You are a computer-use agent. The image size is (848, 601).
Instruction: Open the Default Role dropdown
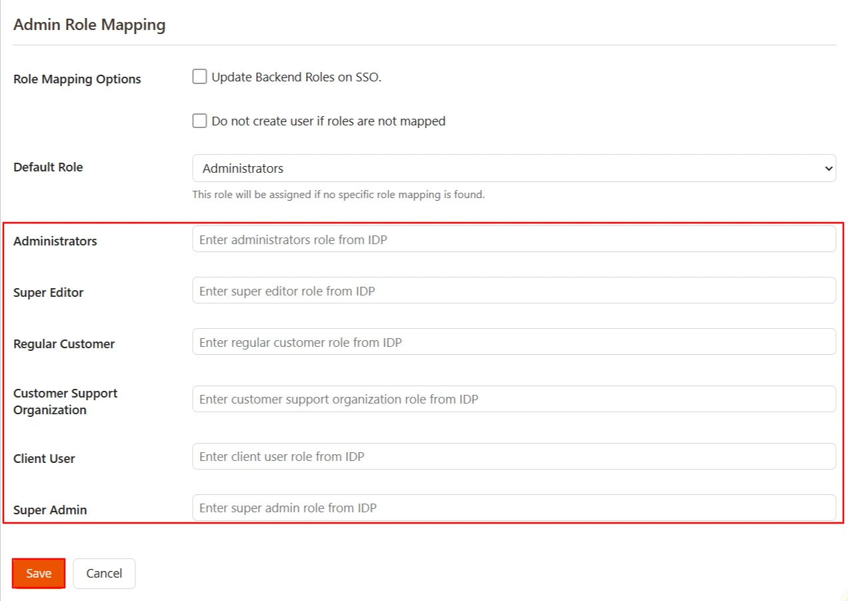coord(513,168)
